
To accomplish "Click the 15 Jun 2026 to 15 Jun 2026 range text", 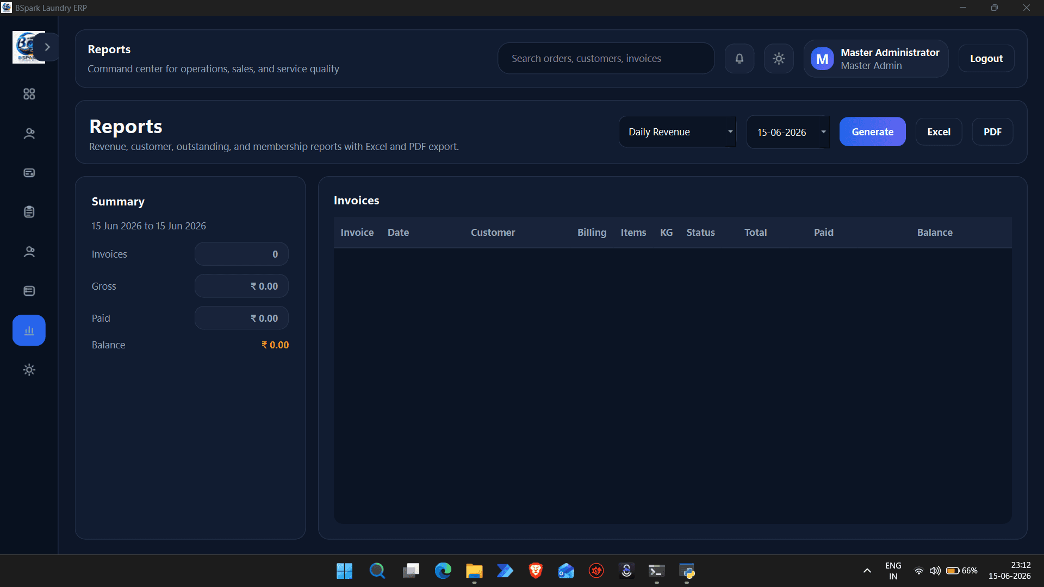I will click(148, 226).
